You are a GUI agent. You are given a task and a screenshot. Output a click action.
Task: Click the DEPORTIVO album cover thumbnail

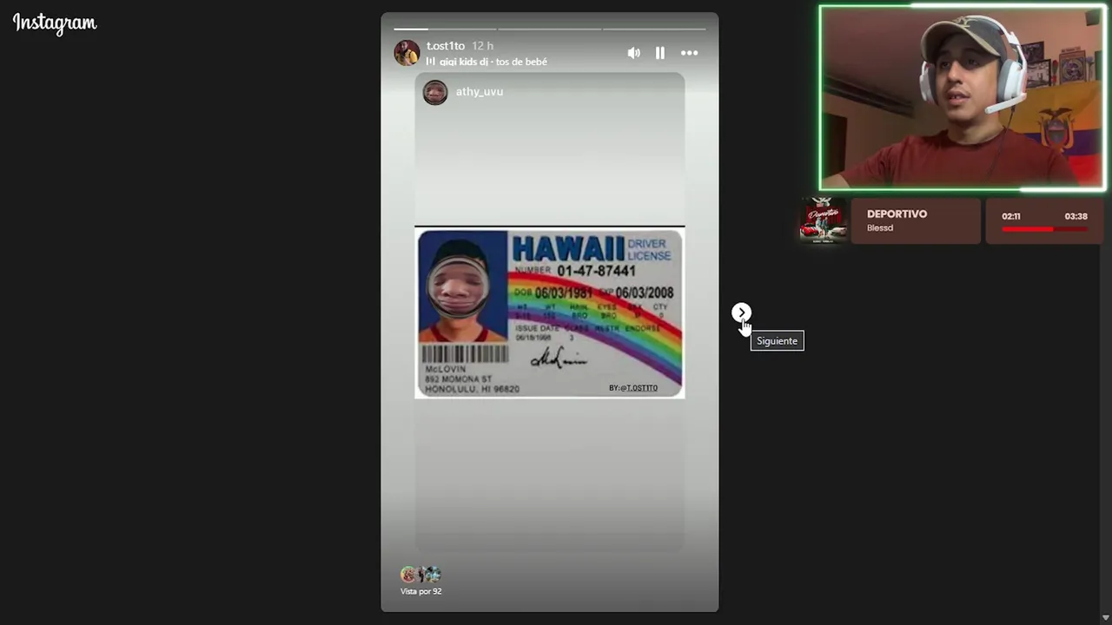tap(824, 220)
